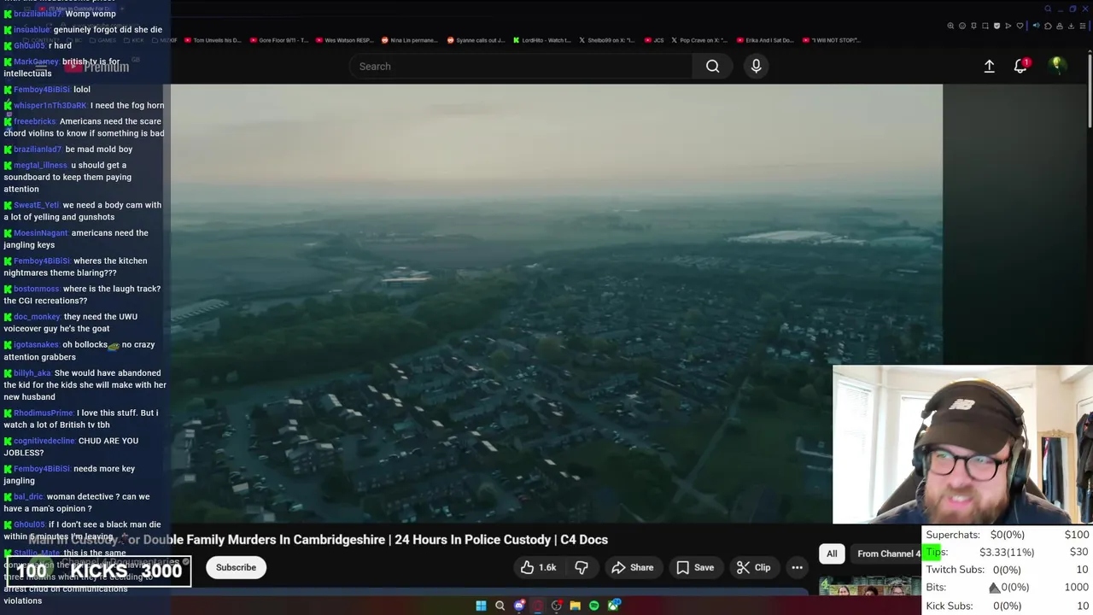Screen dimensions: 1093x615
Task: Open the browser easy setup menu icon
Action: (x=1083, y=26)
